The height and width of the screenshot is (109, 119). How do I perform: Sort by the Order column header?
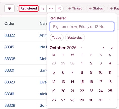tap(9, 23)
